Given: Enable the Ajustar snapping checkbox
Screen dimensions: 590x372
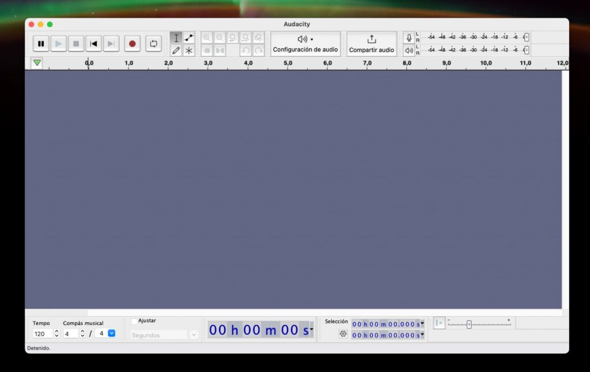Looking at the screenshot, I should (x=134, y=321).
